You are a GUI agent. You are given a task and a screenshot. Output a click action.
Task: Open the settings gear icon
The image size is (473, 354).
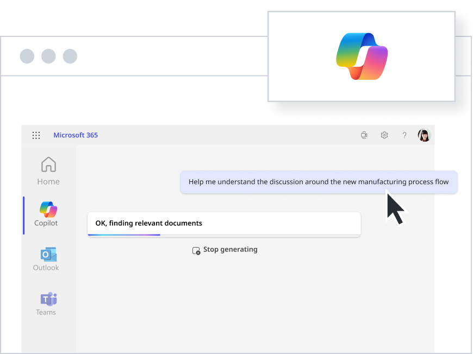point(384,135)
